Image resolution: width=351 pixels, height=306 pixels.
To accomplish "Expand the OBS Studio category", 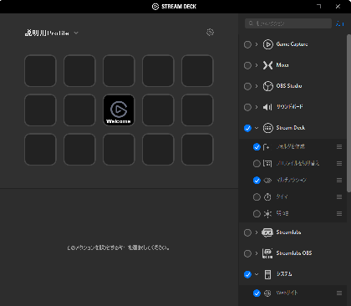I will [257, 86].
